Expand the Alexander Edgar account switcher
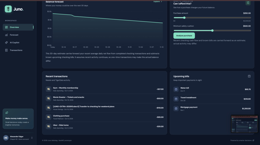Screen dimensions: 260x145 [32, 138]
